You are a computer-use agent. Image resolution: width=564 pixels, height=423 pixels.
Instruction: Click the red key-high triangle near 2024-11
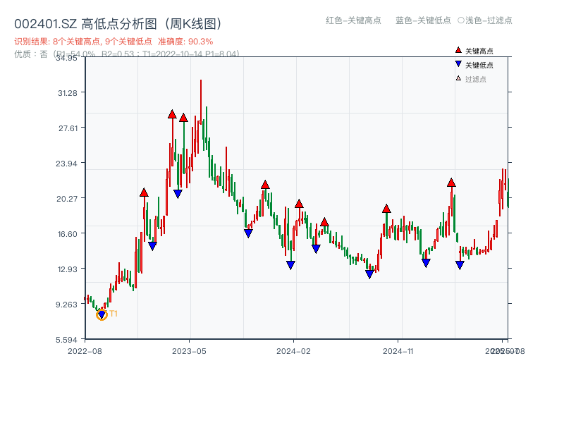[x=386, y=208]
